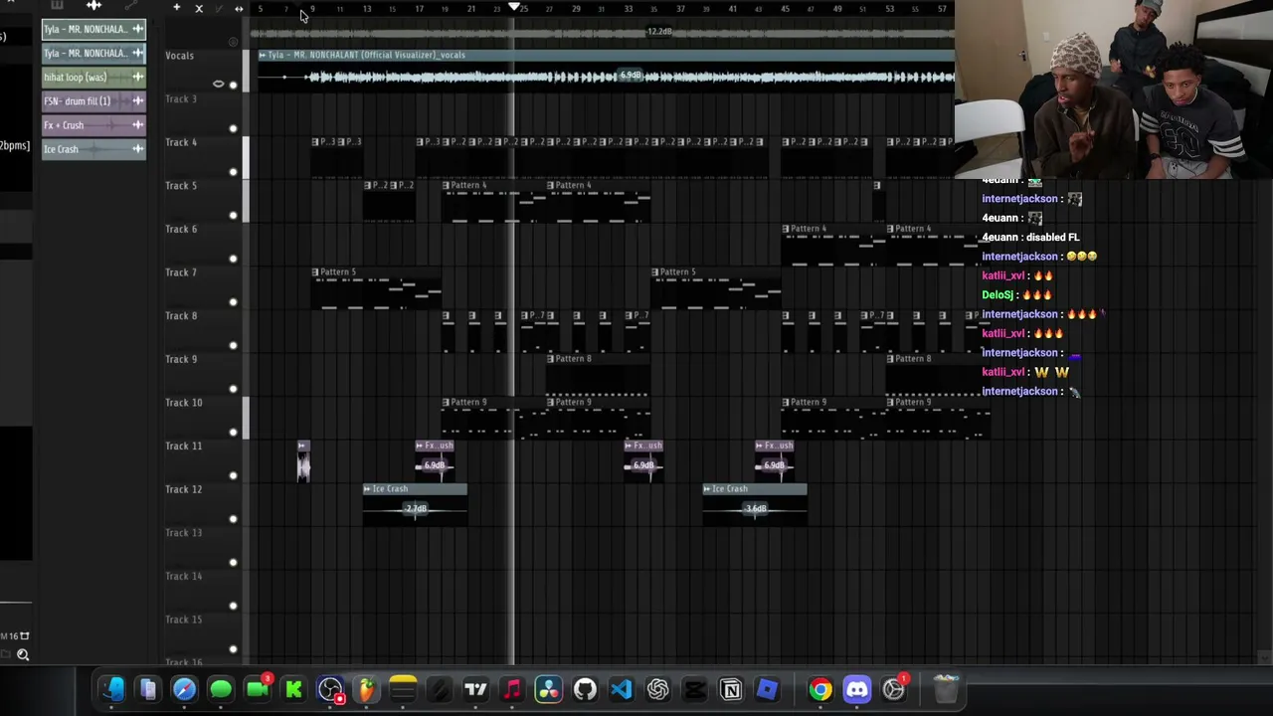Viewport: 1273px width, 716px height.
Task: Click the horizontal arrows icon above tracks
Action: tap(239, 9)
